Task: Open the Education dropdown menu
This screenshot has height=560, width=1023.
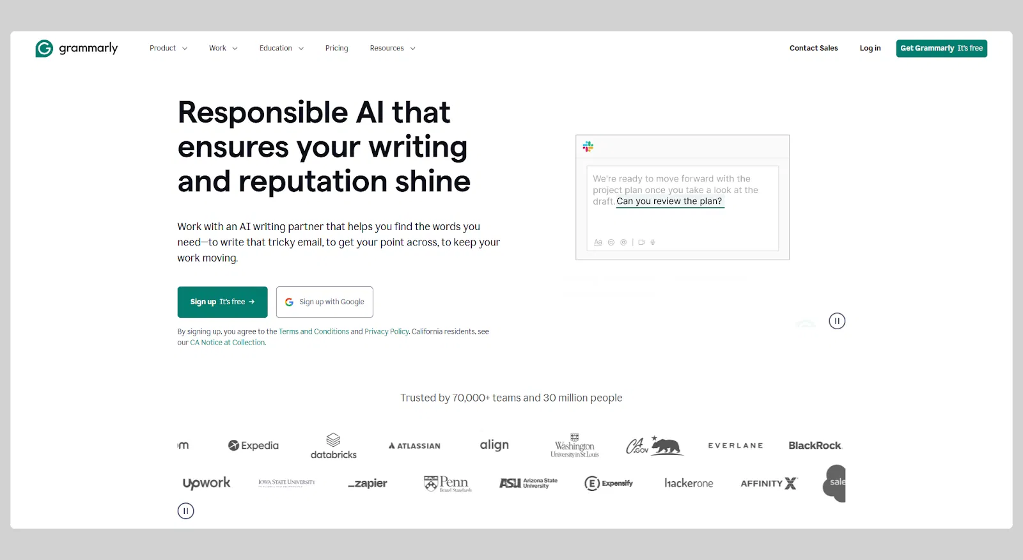Action: tap(281, 48)
